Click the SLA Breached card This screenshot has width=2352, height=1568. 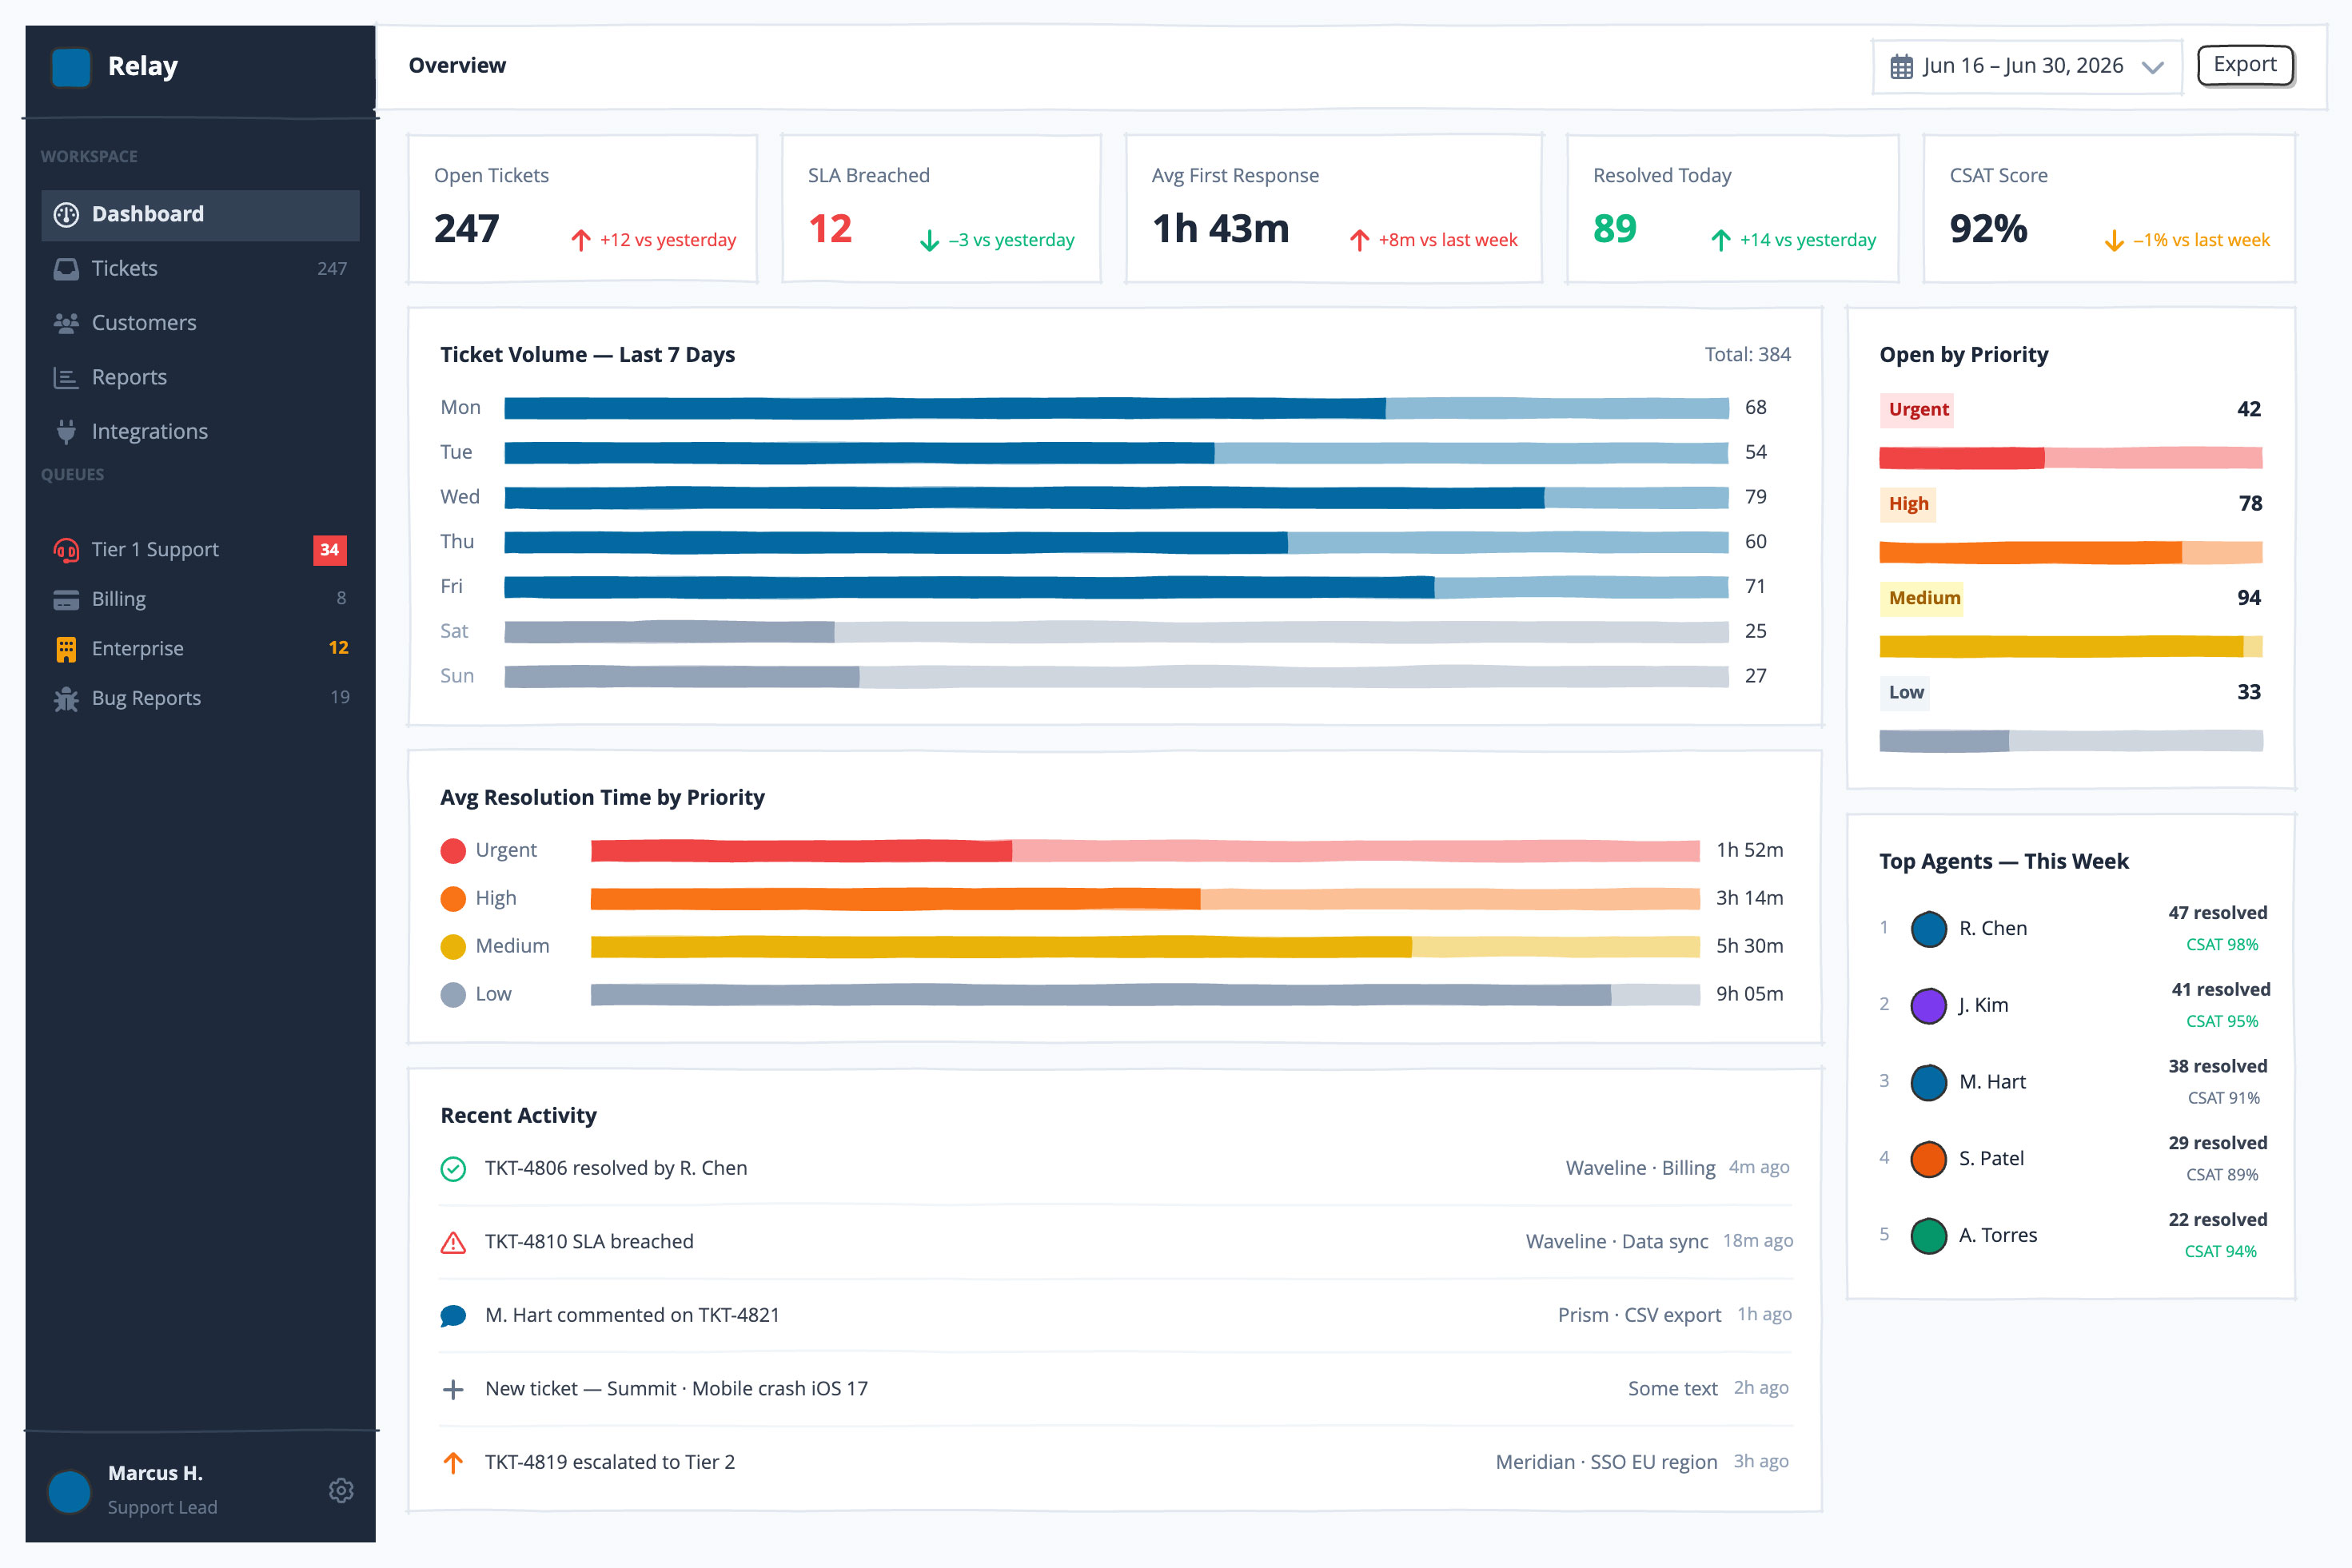tap(942, 208)
